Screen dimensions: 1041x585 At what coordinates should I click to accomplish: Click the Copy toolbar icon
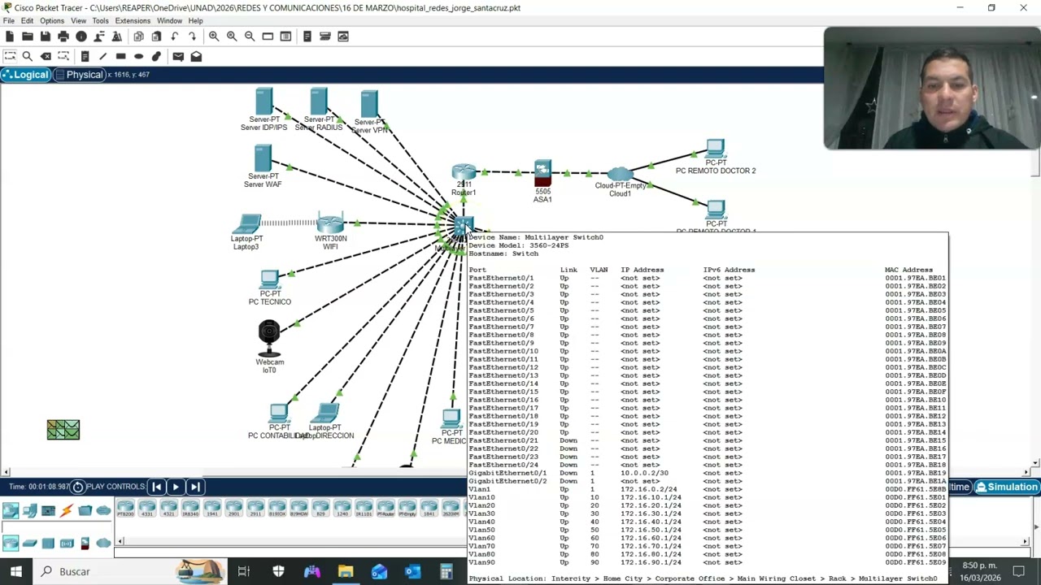point(138,37)
